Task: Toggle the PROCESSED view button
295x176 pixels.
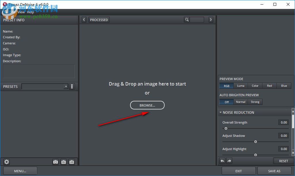Action: point(99,20)
